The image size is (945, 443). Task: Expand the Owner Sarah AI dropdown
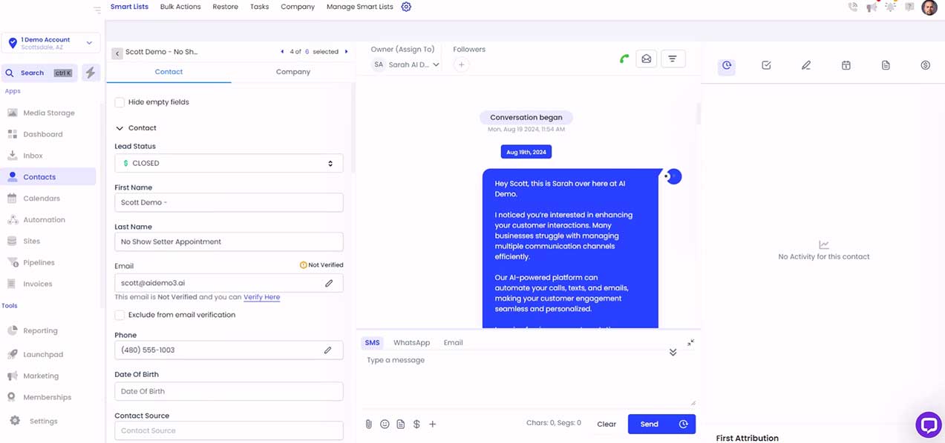[x=407, y=64]
